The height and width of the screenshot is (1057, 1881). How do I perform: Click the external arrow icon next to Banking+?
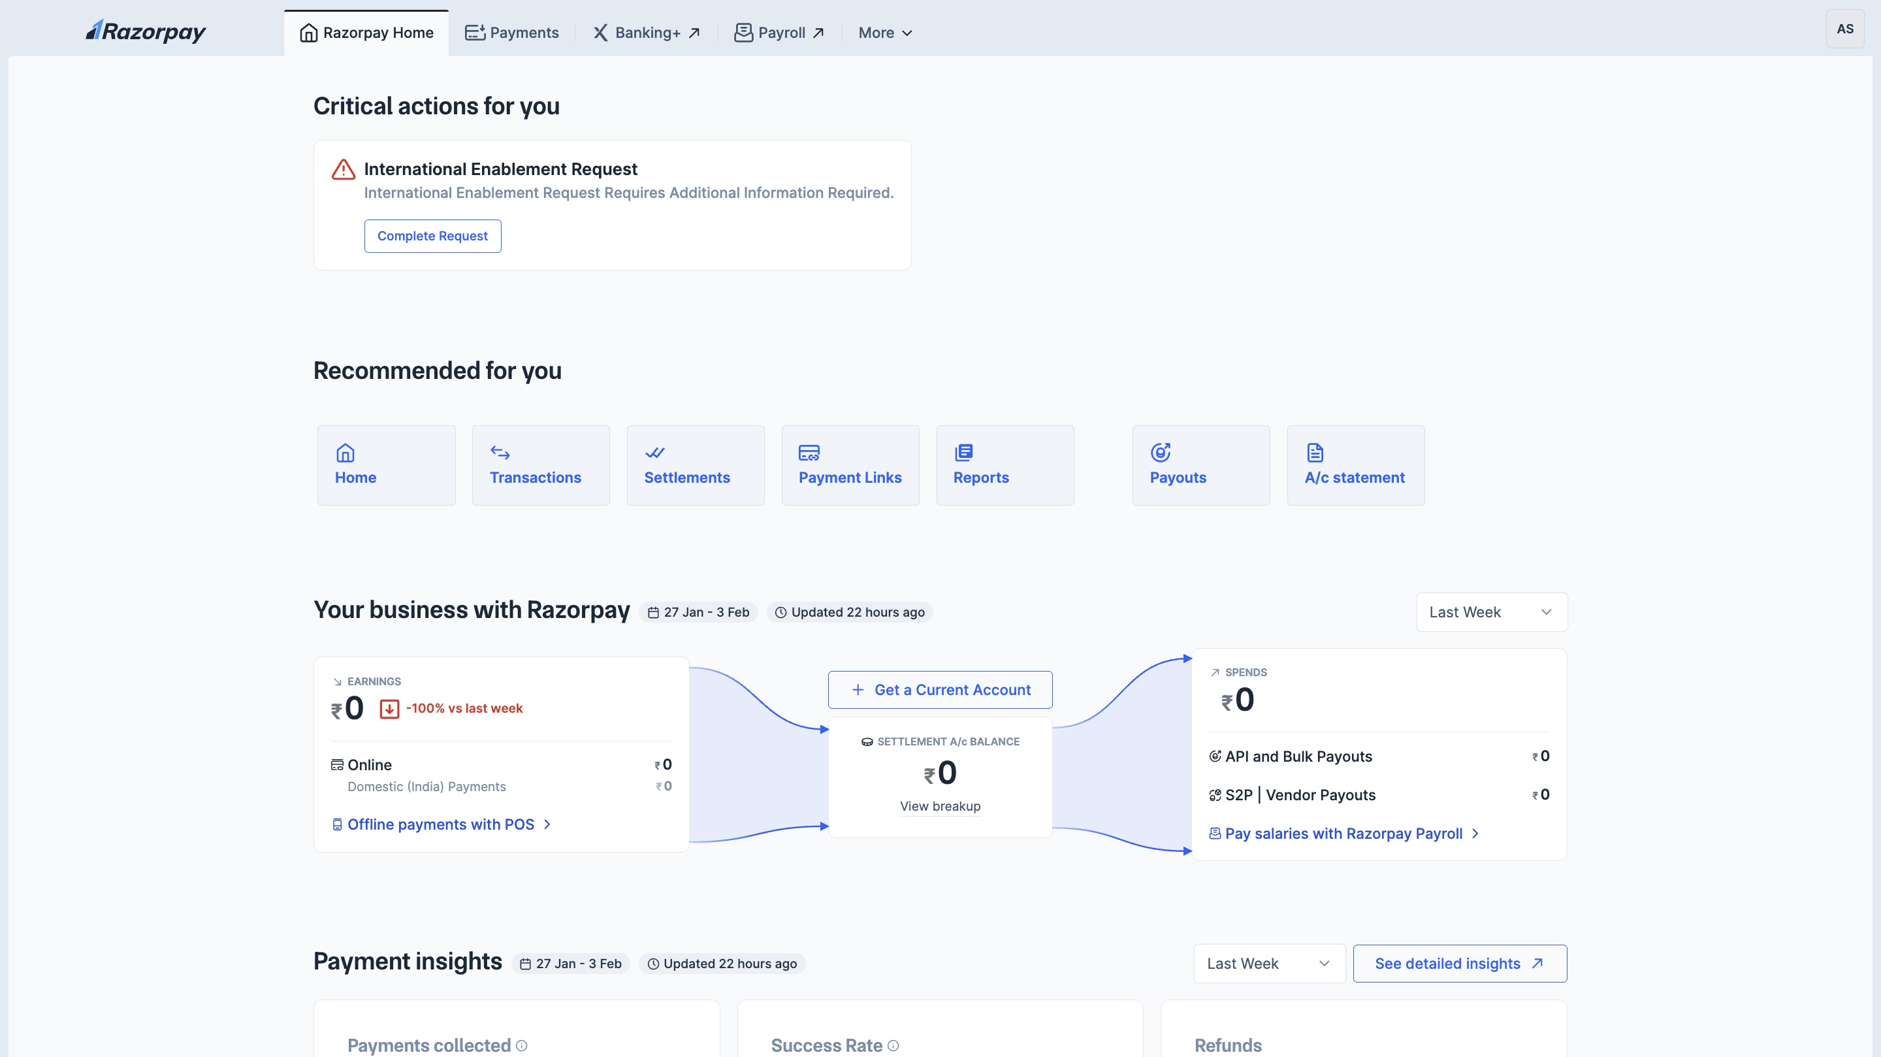tap(694, 33)
